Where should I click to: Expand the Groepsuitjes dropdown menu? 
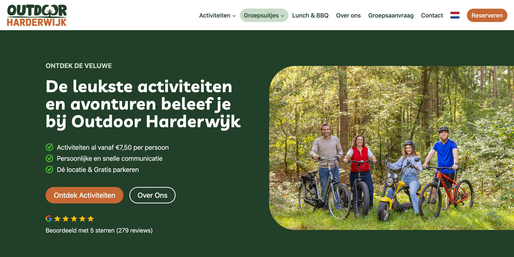[x=264, y=15]
